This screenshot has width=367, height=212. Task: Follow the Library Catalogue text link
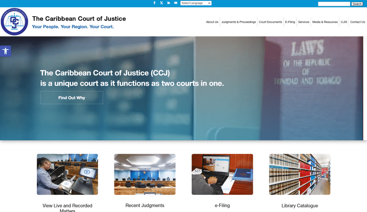tap(299, 206)
